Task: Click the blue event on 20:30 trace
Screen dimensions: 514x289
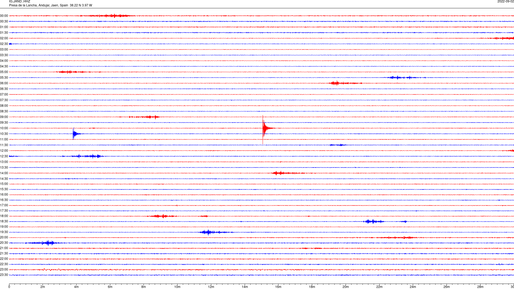Action: coord(44,243)
